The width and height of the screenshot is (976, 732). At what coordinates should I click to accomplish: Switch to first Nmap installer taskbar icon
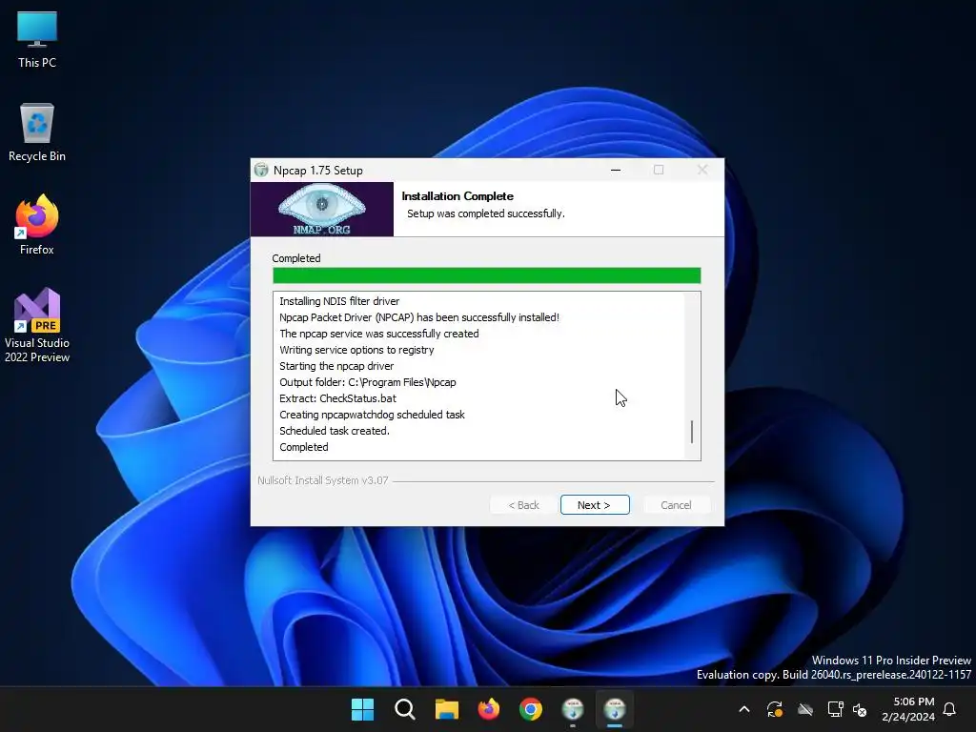click(573, 709)
